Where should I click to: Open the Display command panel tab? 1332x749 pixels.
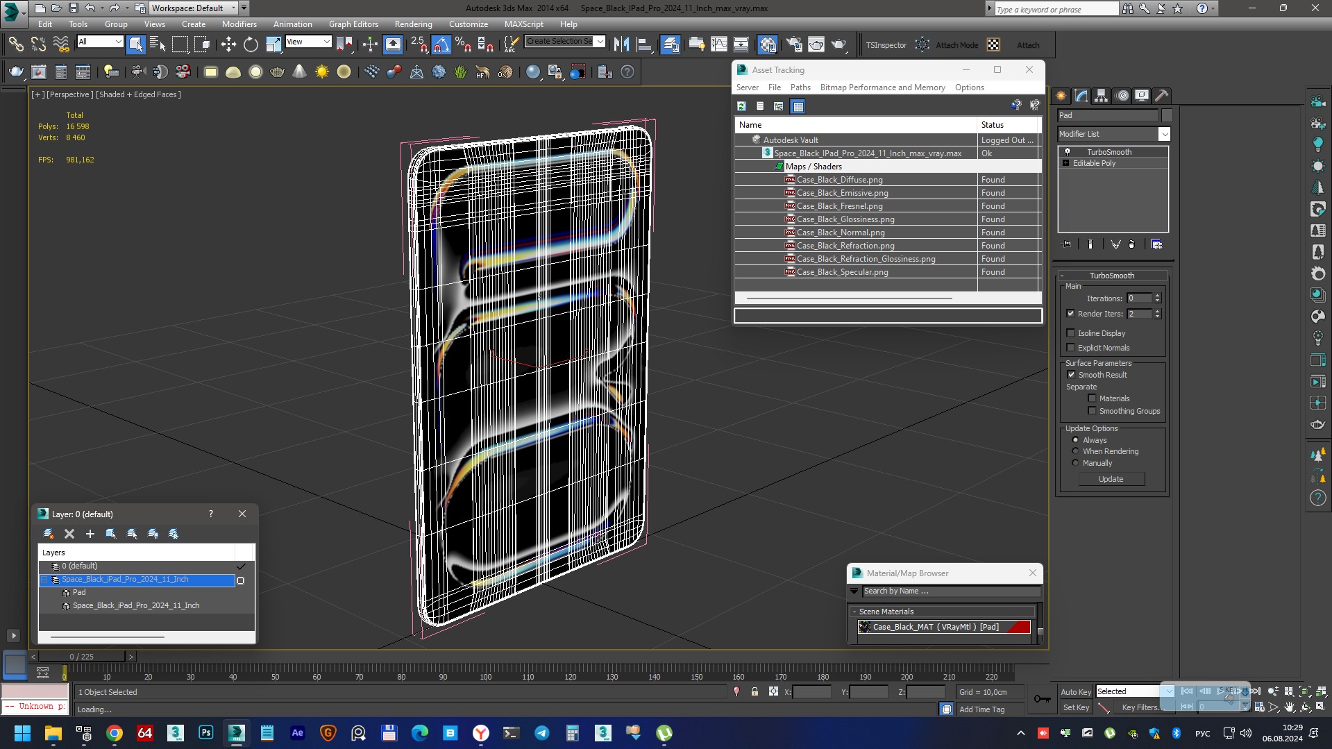[x=1142, y=96]
